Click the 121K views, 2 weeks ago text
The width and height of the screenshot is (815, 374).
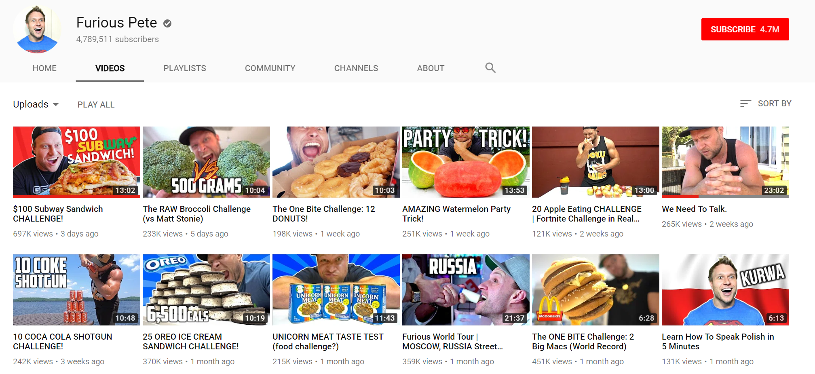[578, 234]
